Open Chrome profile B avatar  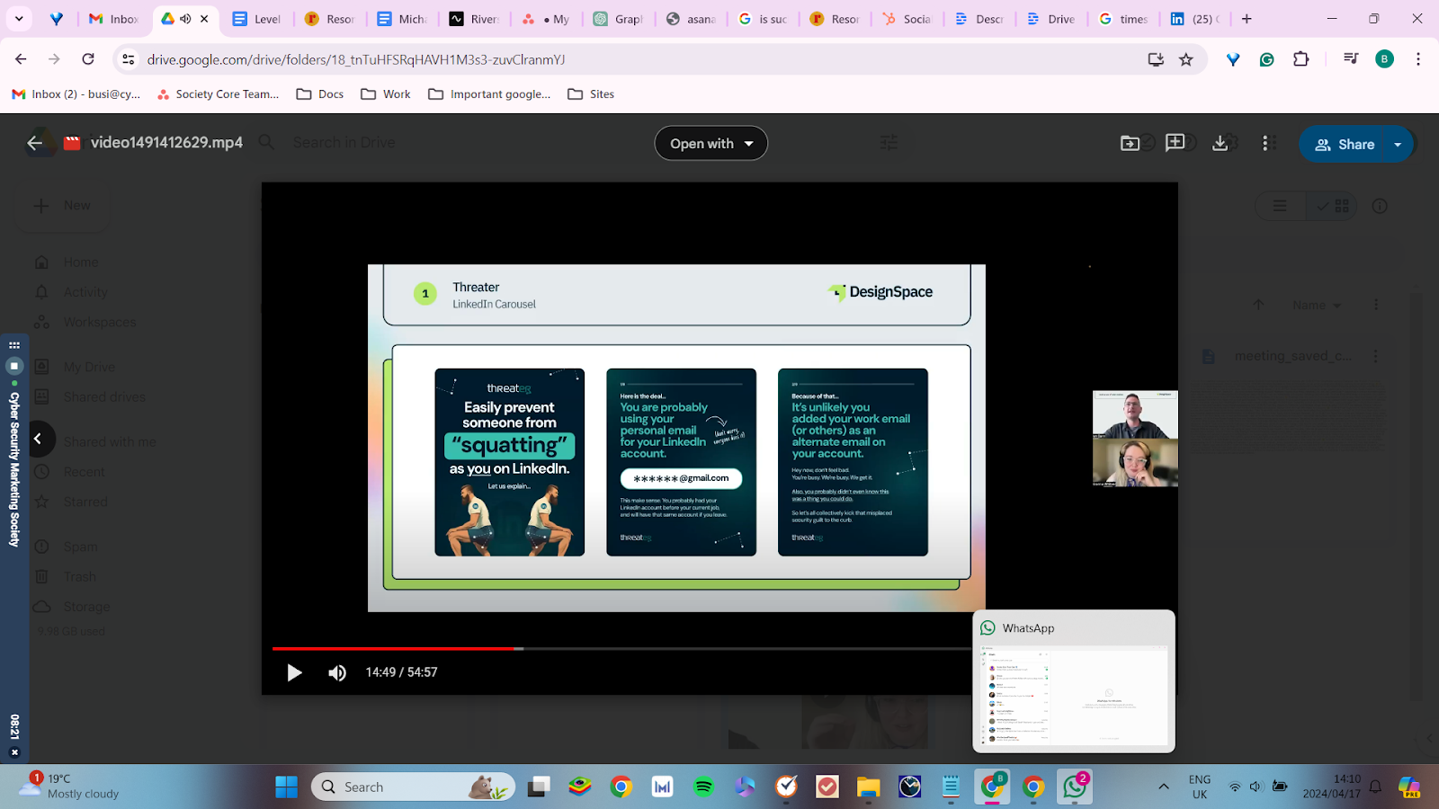1384,59
